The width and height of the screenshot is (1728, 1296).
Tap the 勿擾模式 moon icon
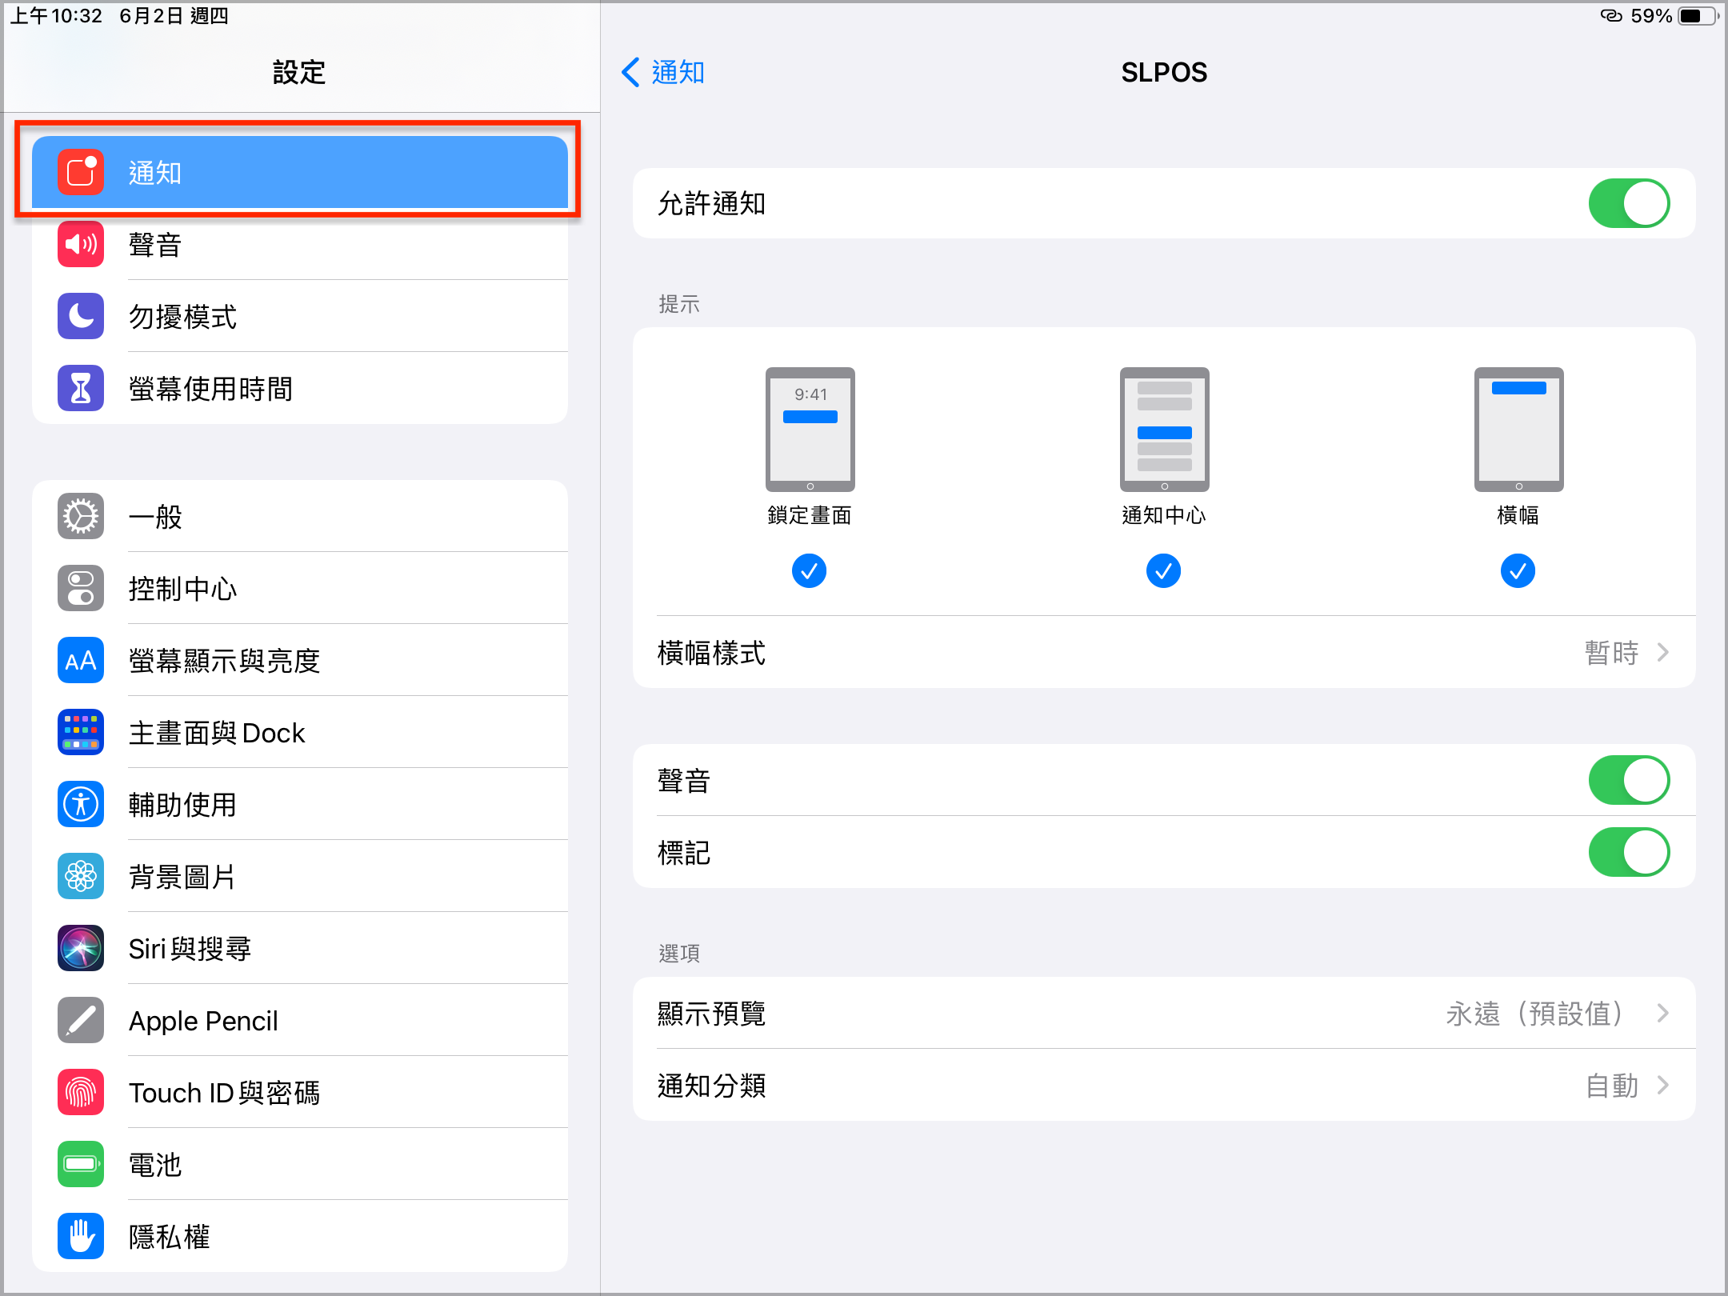click(x=81, y=316)
